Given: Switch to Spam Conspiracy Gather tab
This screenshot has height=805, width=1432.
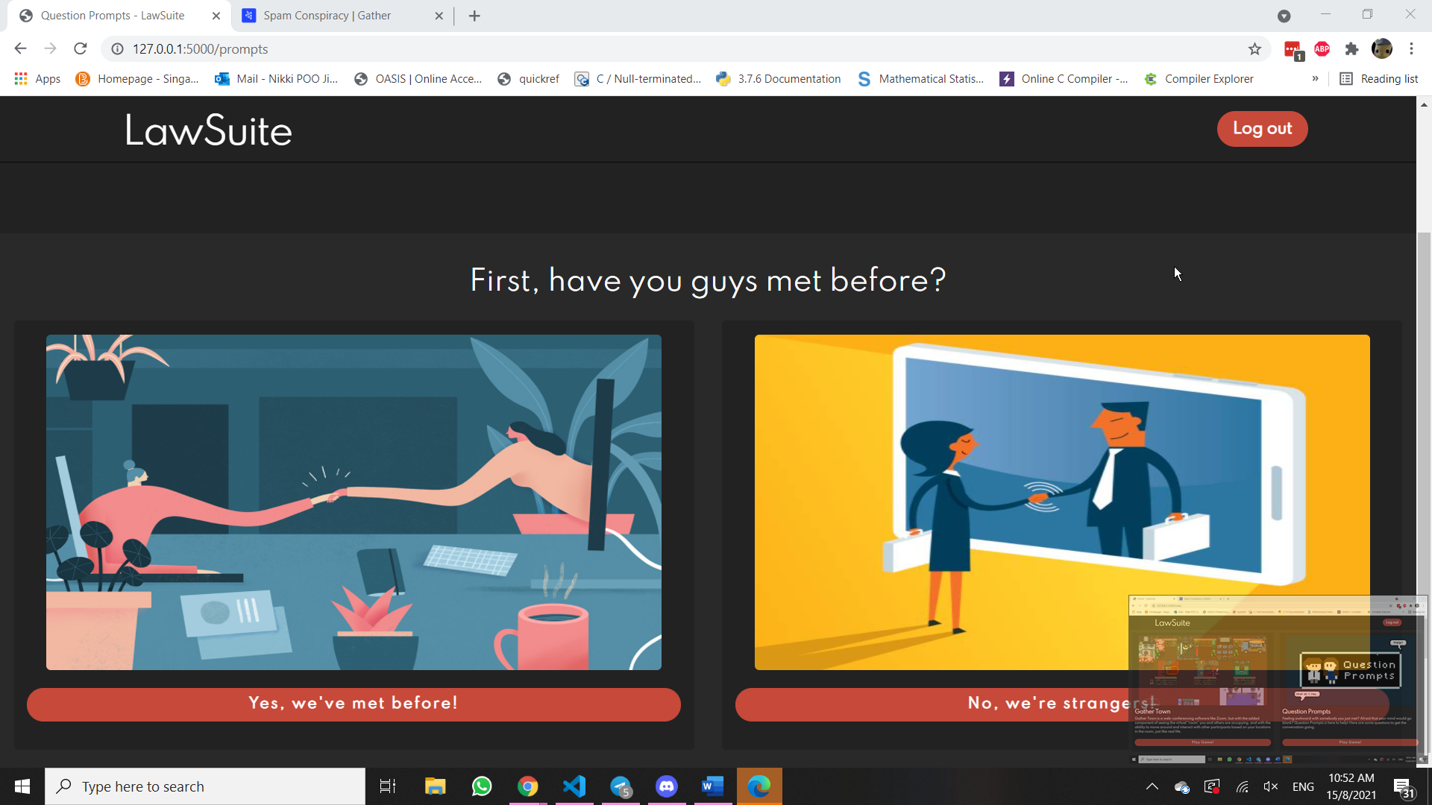Looking at the screenshot, I should tap(327, 16).
